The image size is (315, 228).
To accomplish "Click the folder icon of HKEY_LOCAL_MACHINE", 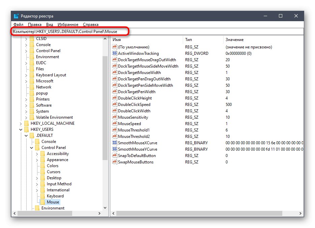I will (26, 123).
